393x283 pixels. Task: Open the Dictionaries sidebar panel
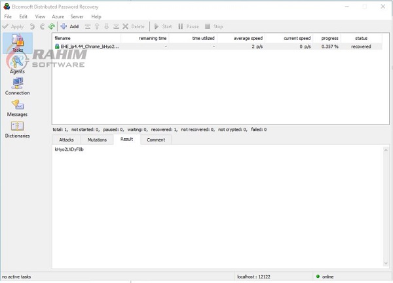[x=17, y=130]
